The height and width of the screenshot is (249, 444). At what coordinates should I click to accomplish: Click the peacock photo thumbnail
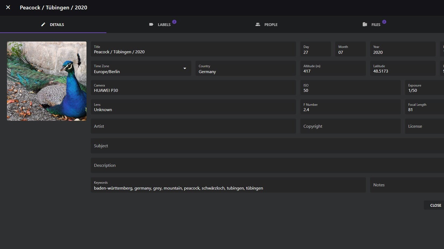[x=47, y=81]
